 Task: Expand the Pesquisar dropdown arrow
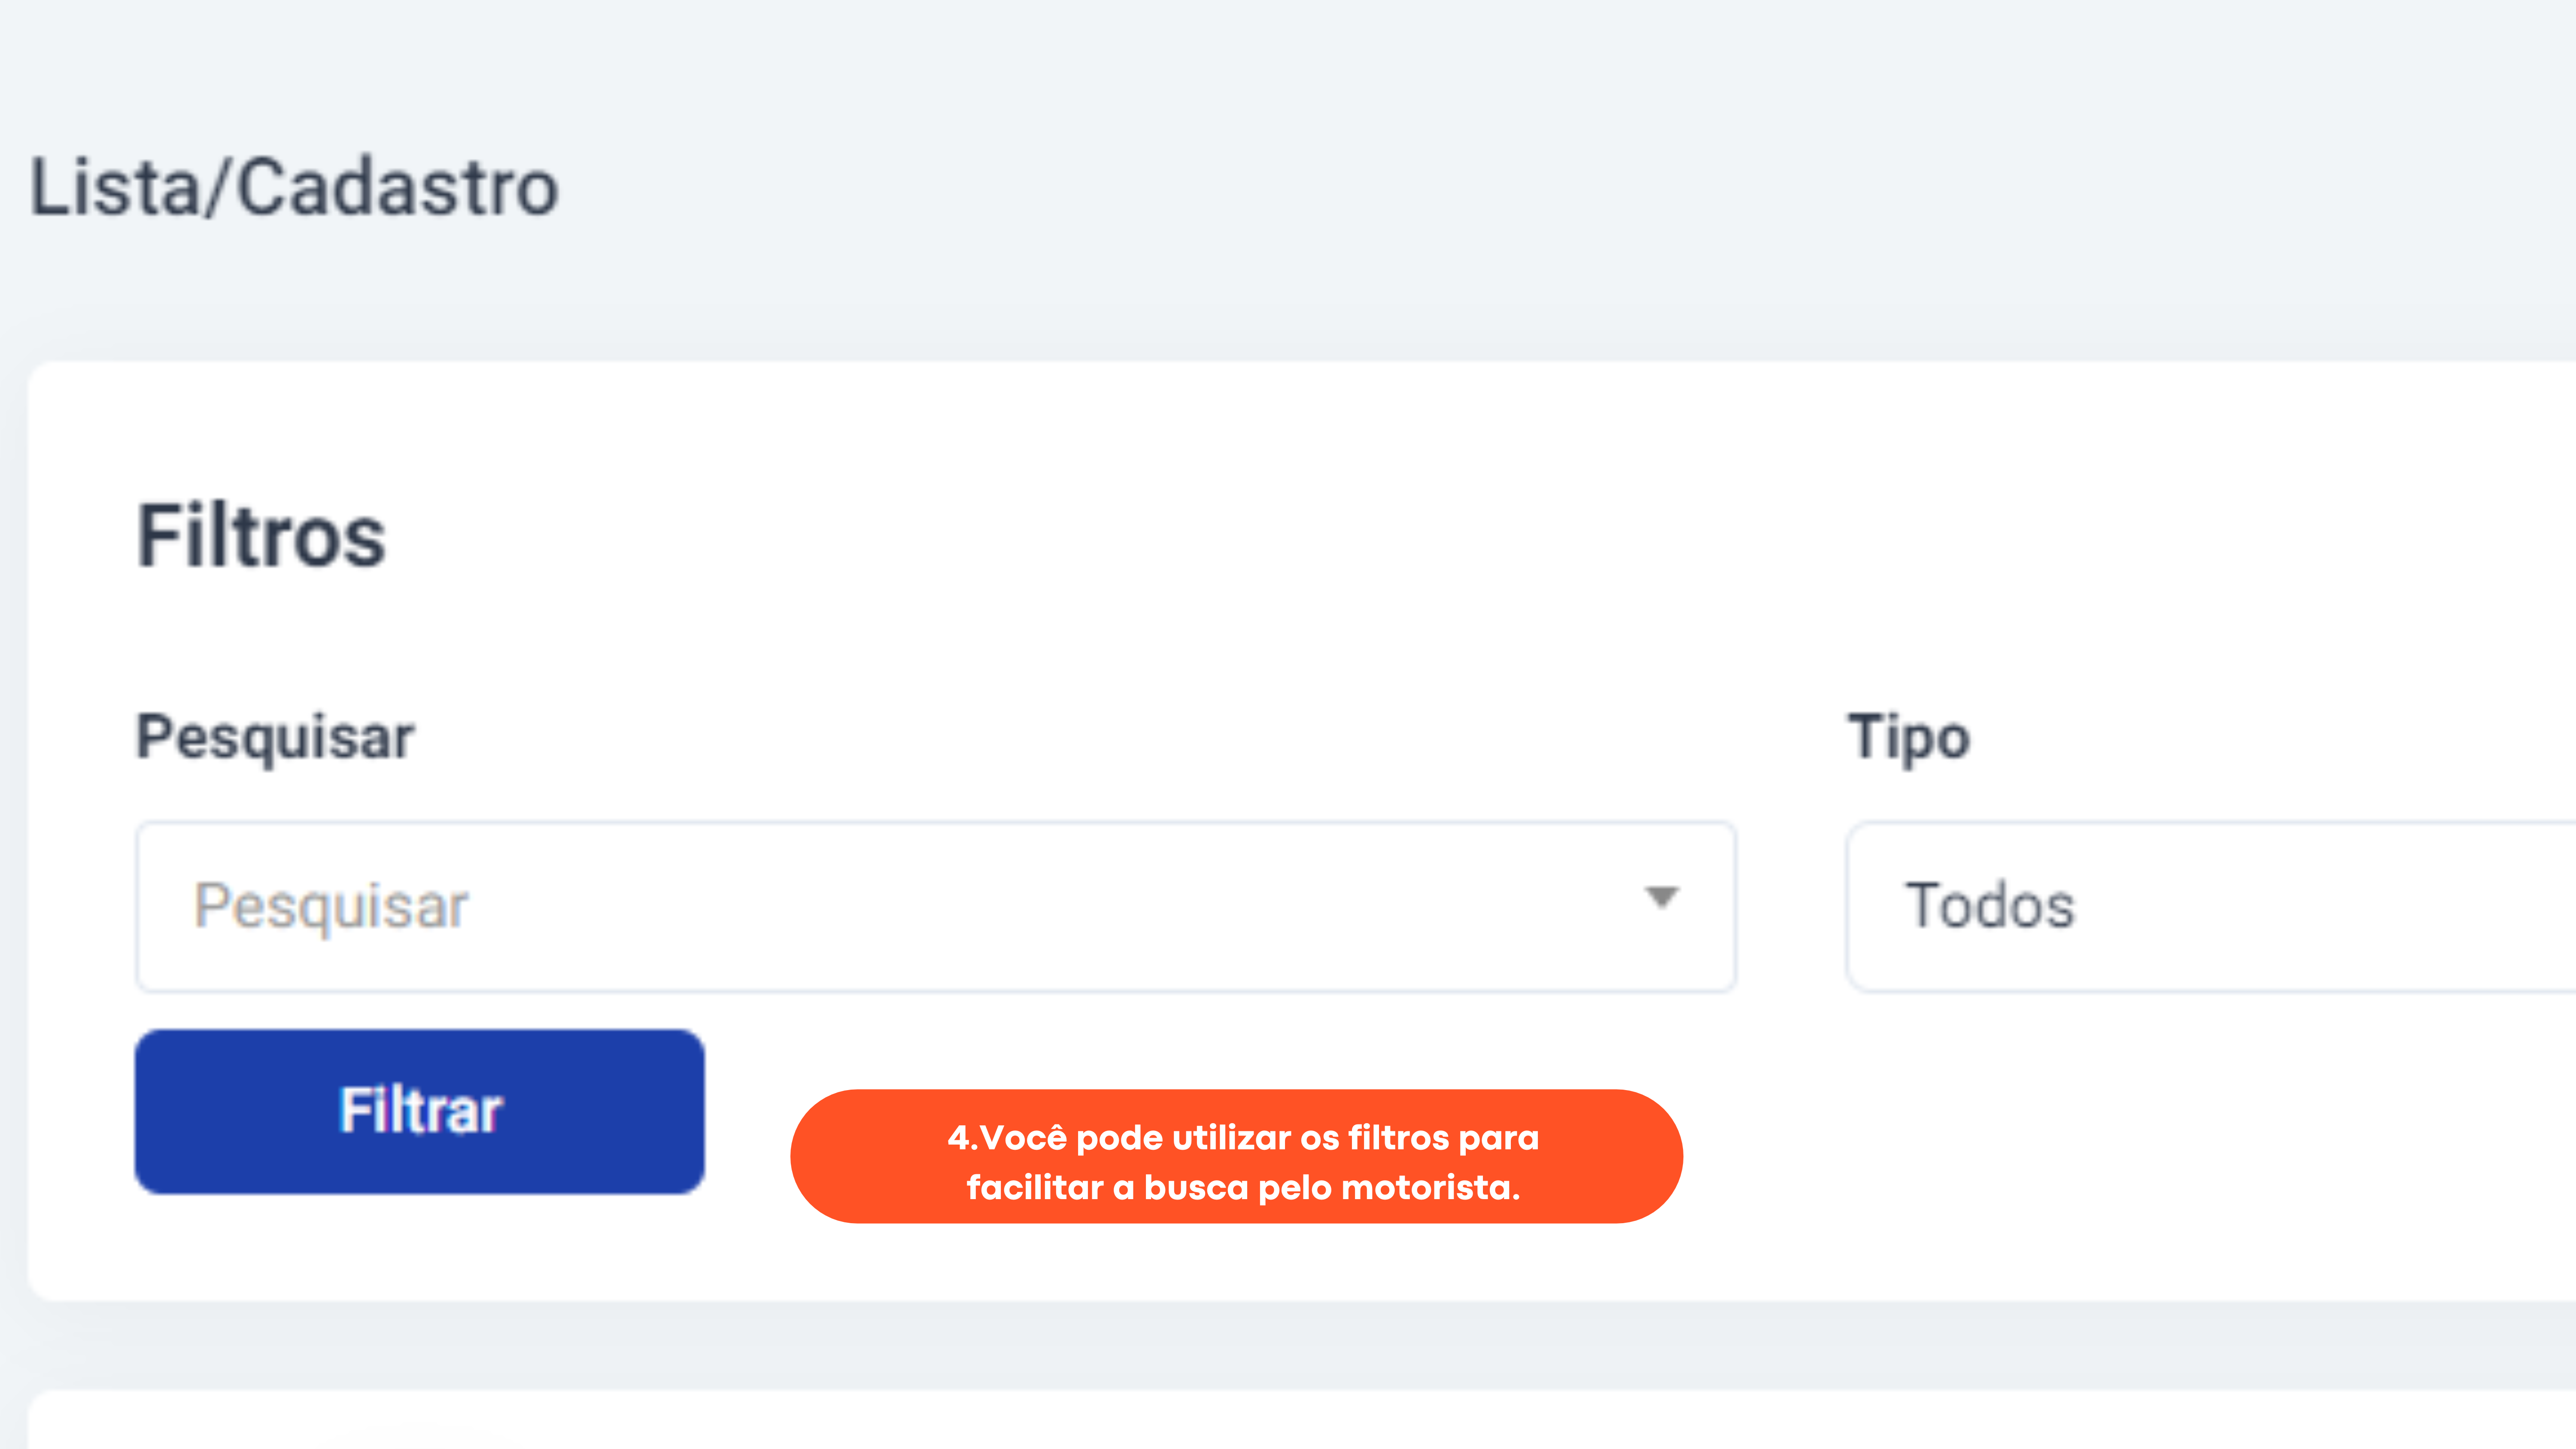click(x=1661, y=897)
